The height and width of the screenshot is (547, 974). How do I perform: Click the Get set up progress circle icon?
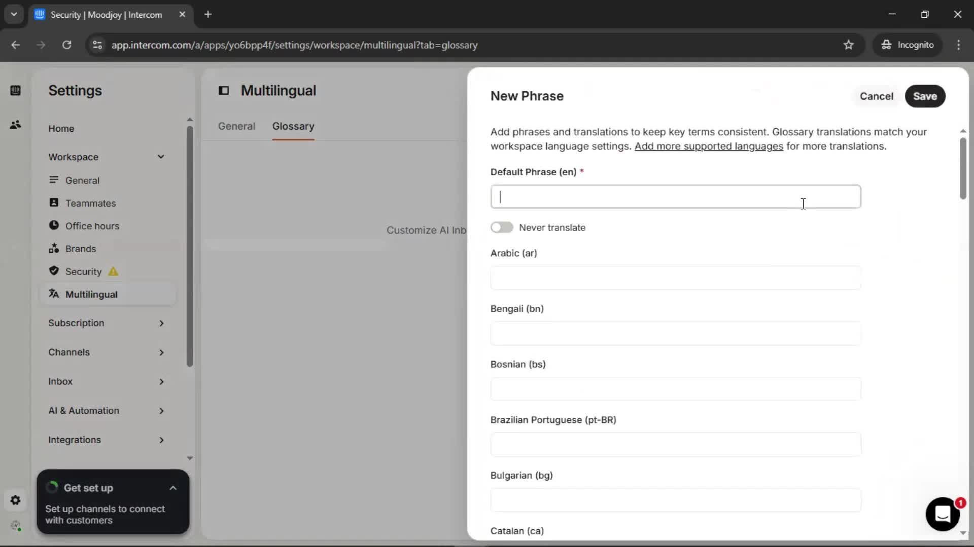click(52, 488)
